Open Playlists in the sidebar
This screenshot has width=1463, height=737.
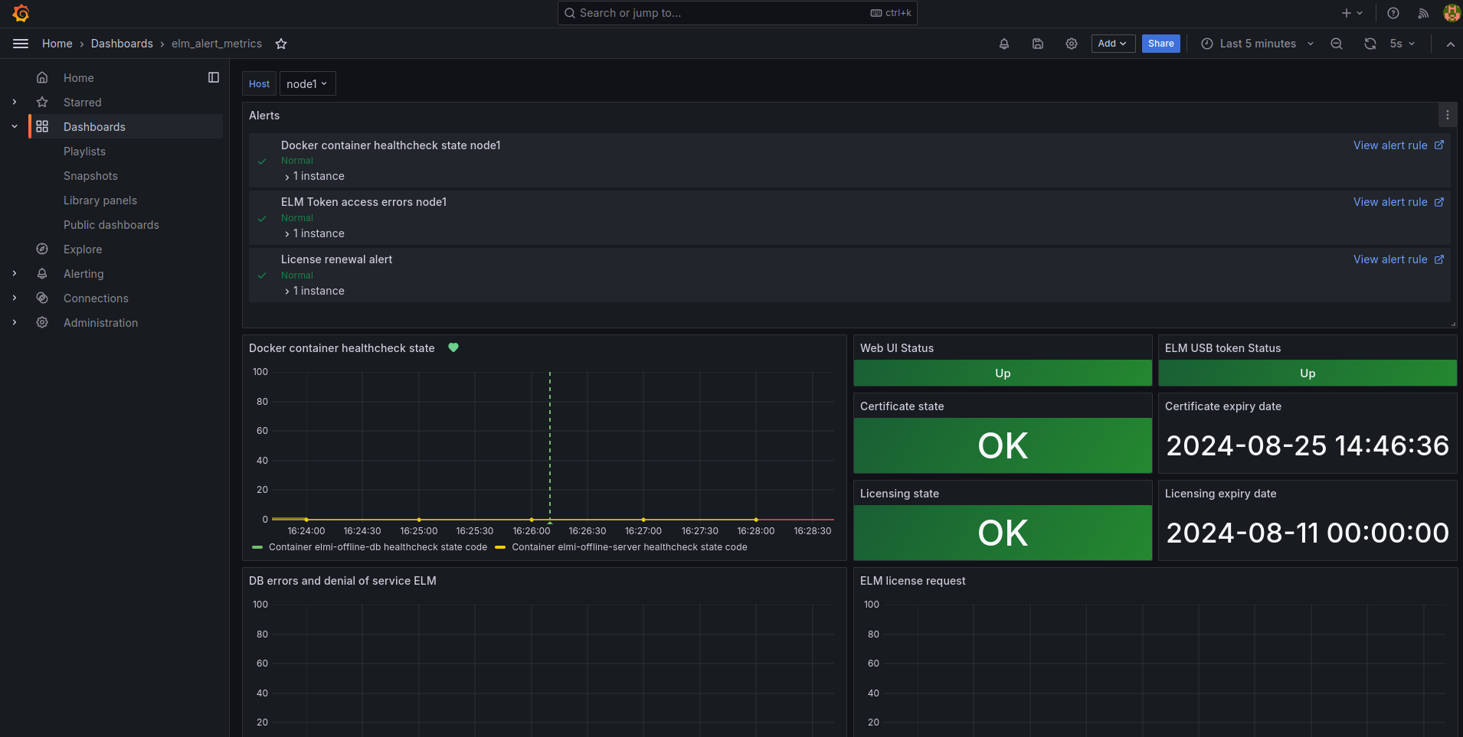[x=84, y=152]
